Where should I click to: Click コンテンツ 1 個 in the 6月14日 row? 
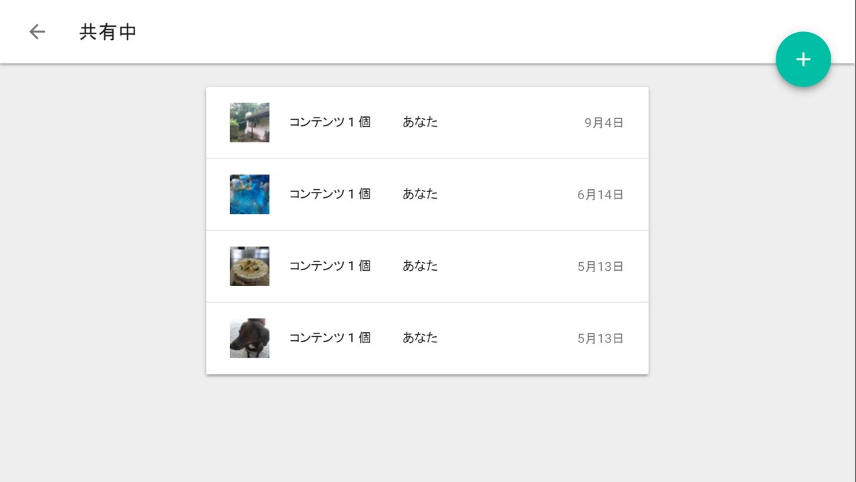[x=330, y=194]
